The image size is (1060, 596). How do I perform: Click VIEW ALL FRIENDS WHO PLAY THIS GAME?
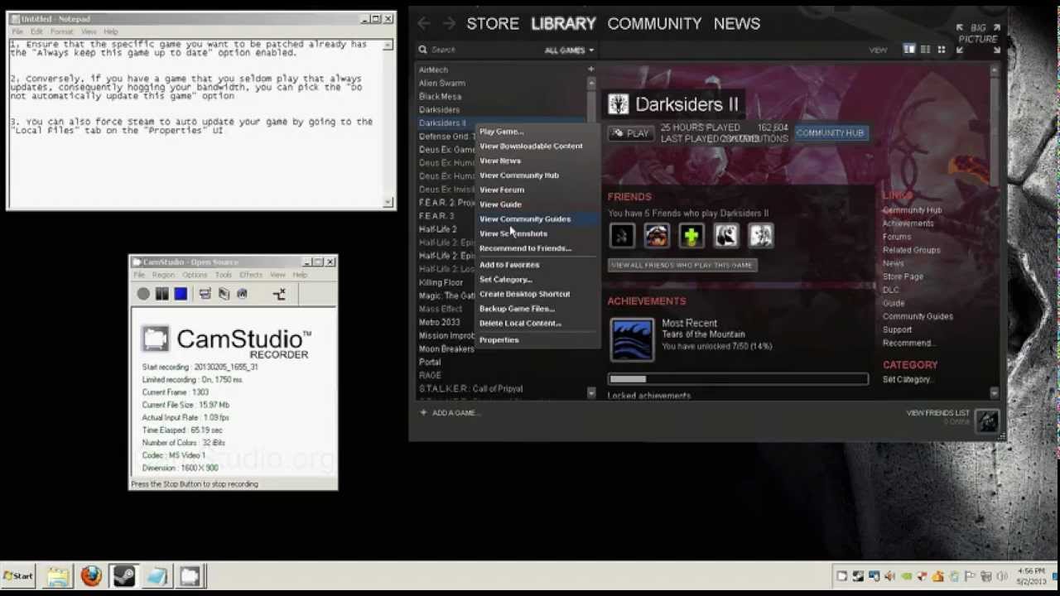(x=682, y=265)
